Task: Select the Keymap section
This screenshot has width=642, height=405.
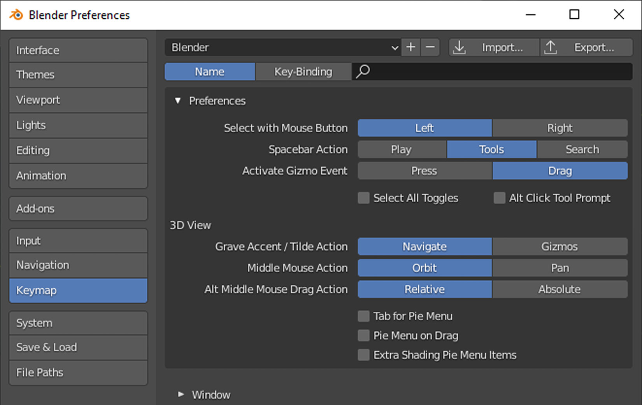Action: pos(78,291)
